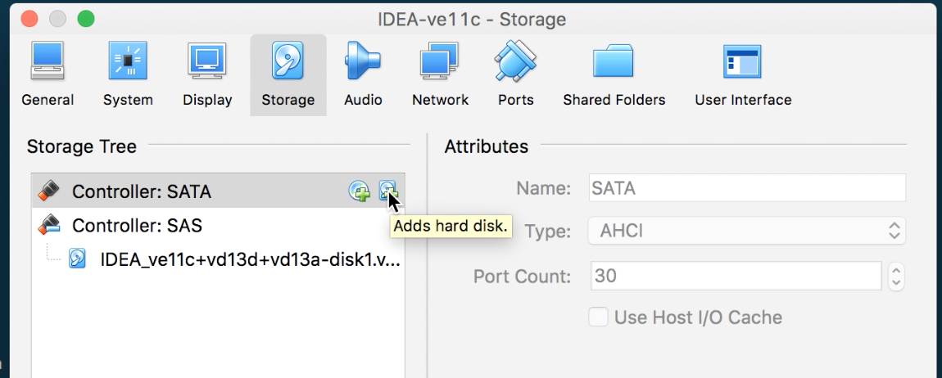Show the User Interface settings
The height and width of the screenshot is (378, 942).
(x=743, y=75)
